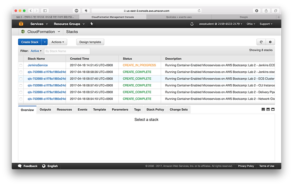The image size is (293, 186).
Task: Switch to the Parameters tab
Action: [x=120, y=109]
